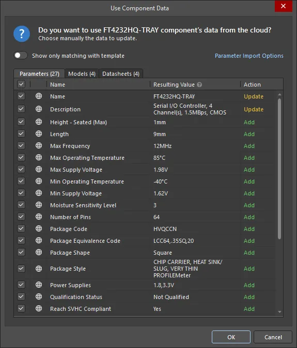Screen dimensions: 297x348
Task: Toggle the select-all checkbox in table header
Action: click(21, 85)
